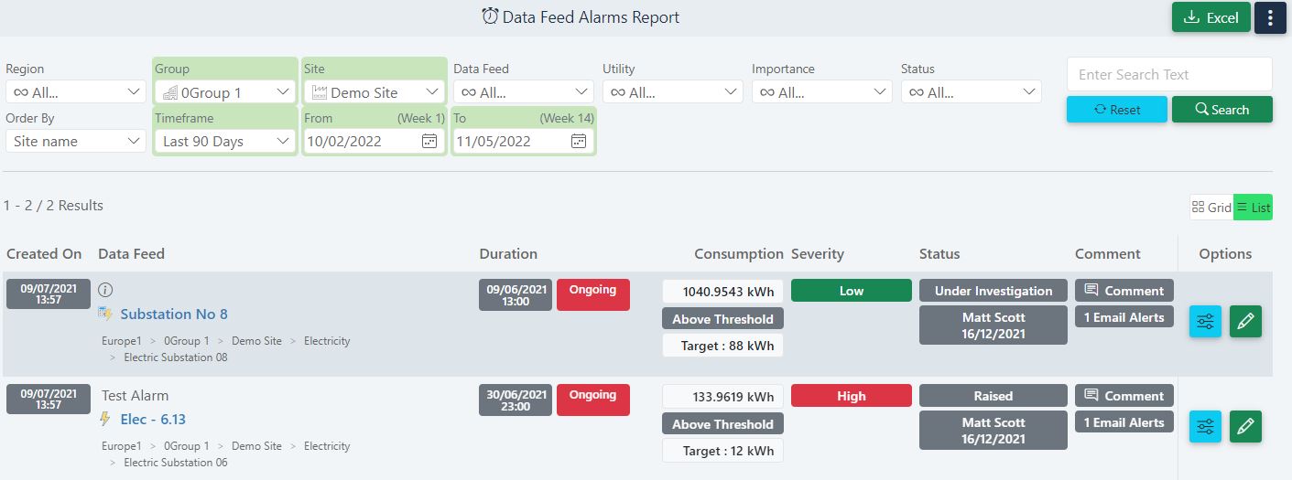Click edit pencil icon for Elec - 6.13
The image size is (1292, 480).
pyautogui.click(x=1245, y=426)
